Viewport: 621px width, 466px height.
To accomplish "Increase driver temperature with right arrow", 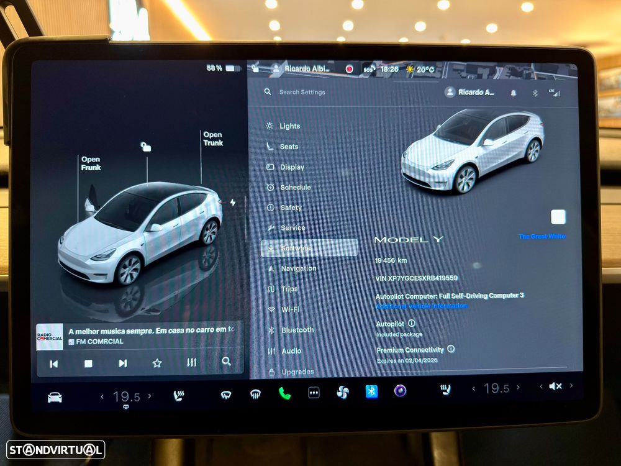I will tap(149, 396).
